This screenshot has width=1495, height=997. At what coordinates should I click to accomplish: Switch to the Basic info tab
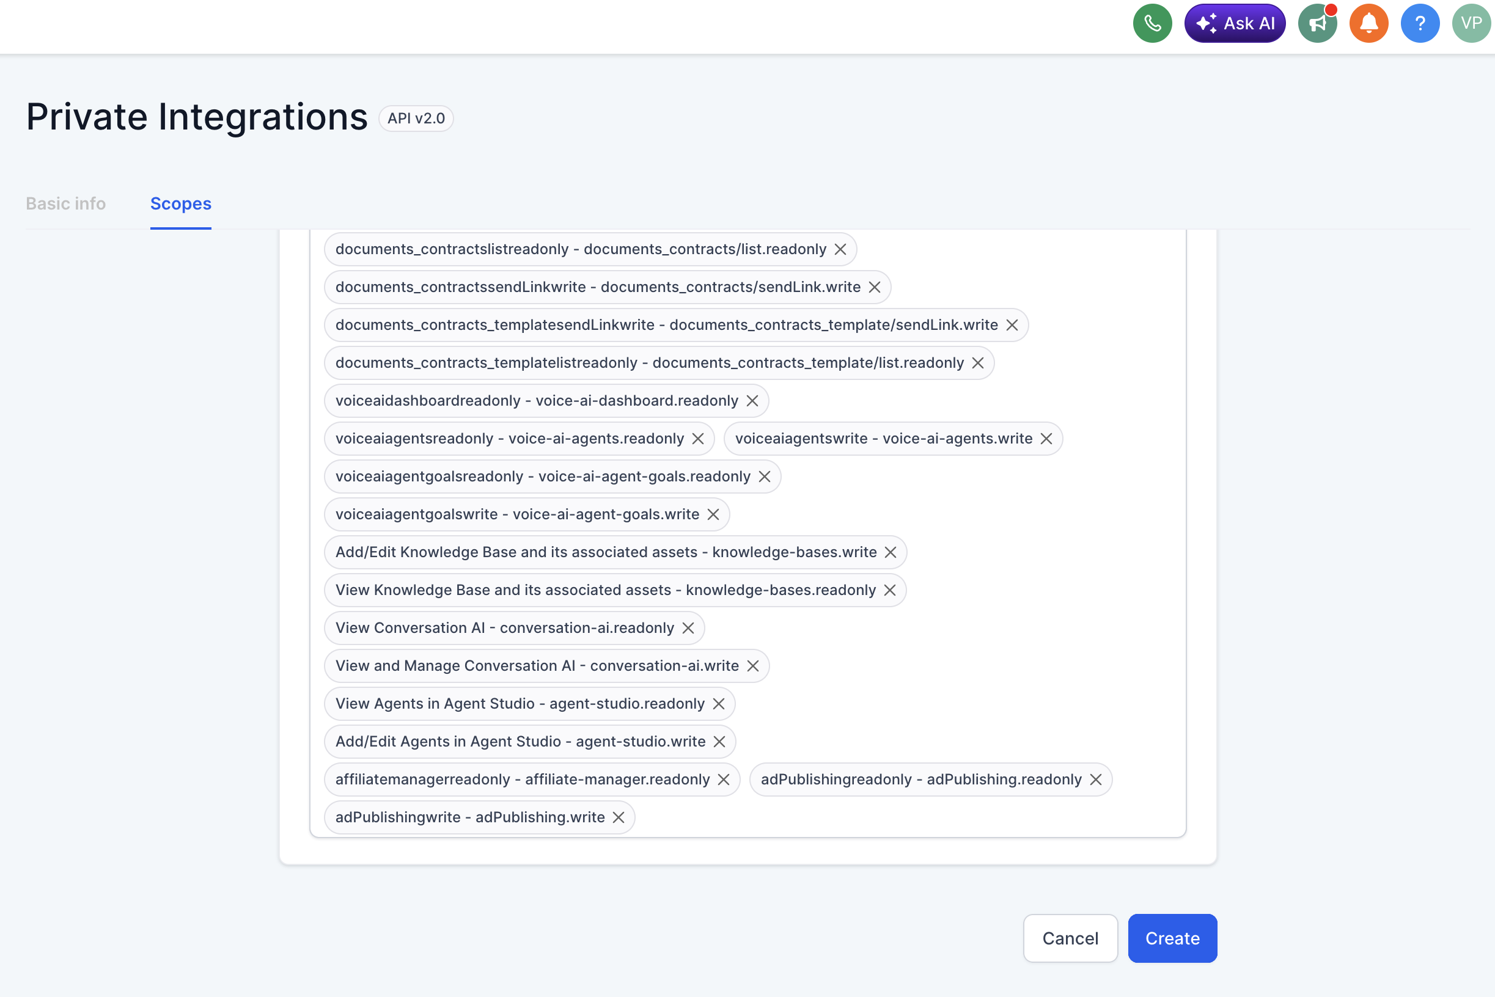tap(65, 203)
